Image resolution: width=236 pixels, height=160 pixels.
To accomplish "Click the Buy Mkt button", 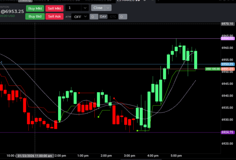I will (x=35, y=8).
